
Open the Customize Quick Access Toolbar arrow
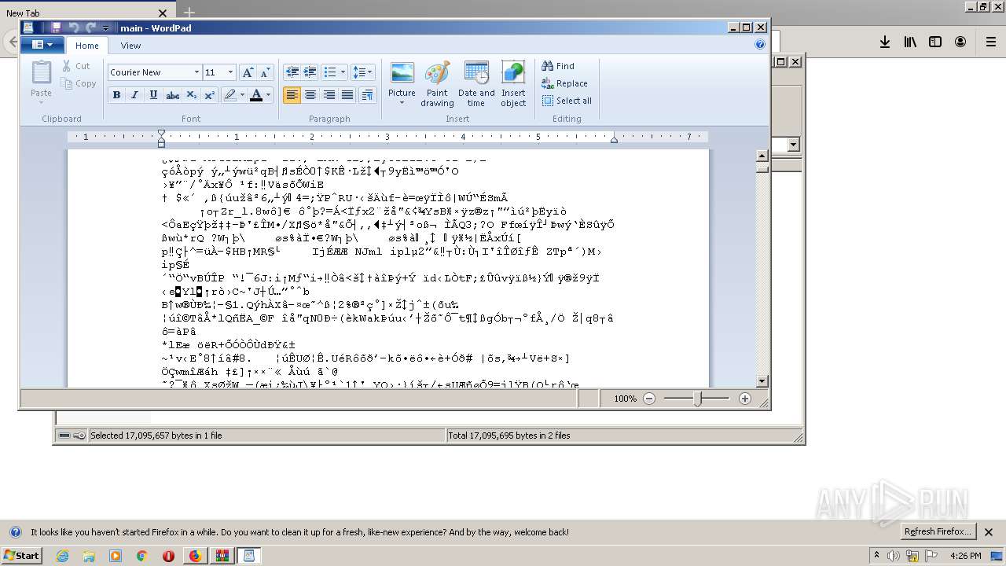coord(106,28)
